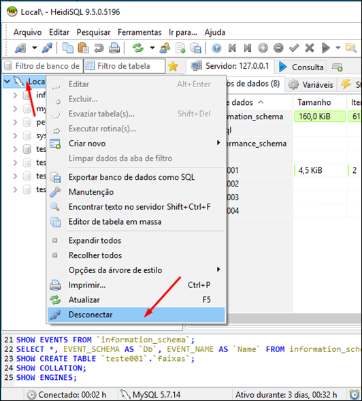Click the run query play icon
362x401 pixels.
point(326,48)
